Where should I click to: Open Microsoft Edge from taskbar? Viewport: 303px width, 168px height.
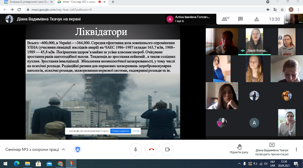click(x=17, y=164)
